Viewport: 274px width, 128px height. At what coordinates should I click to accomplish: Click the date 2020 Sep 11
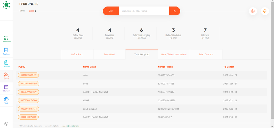click(230, 109)
